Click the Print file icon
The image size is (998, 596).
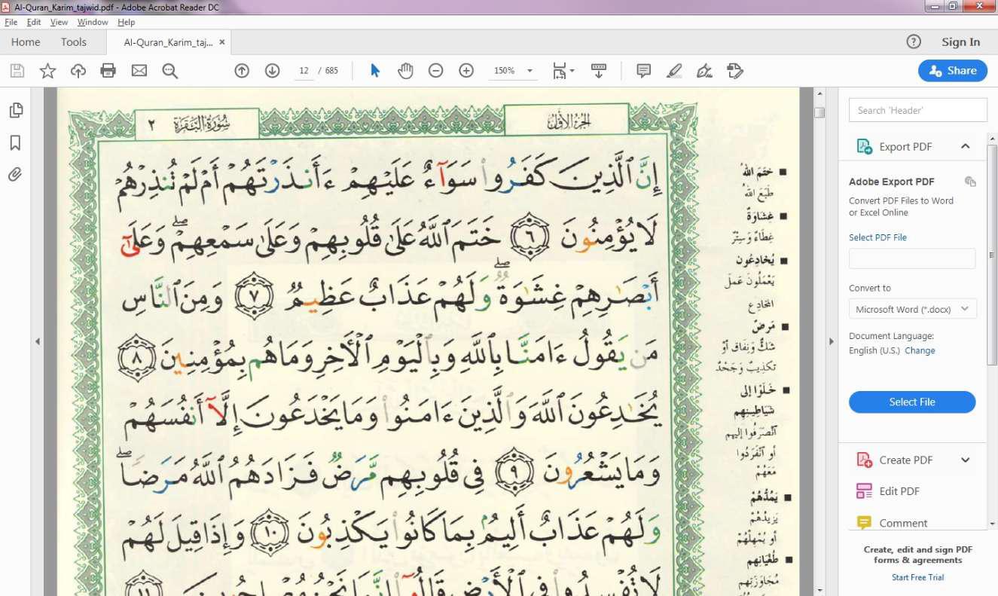[x=108, y=71]
